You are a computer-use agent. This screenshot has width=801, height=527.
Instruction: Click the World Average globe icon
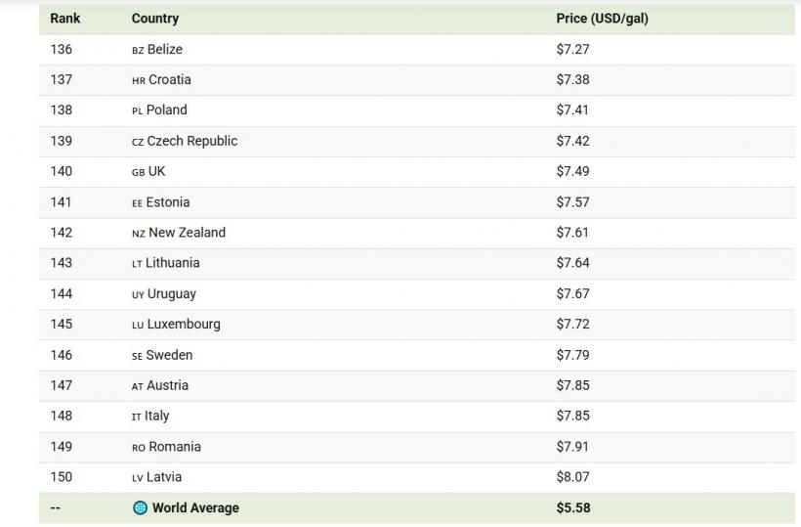pyautogui.click(x=140, y=508)
